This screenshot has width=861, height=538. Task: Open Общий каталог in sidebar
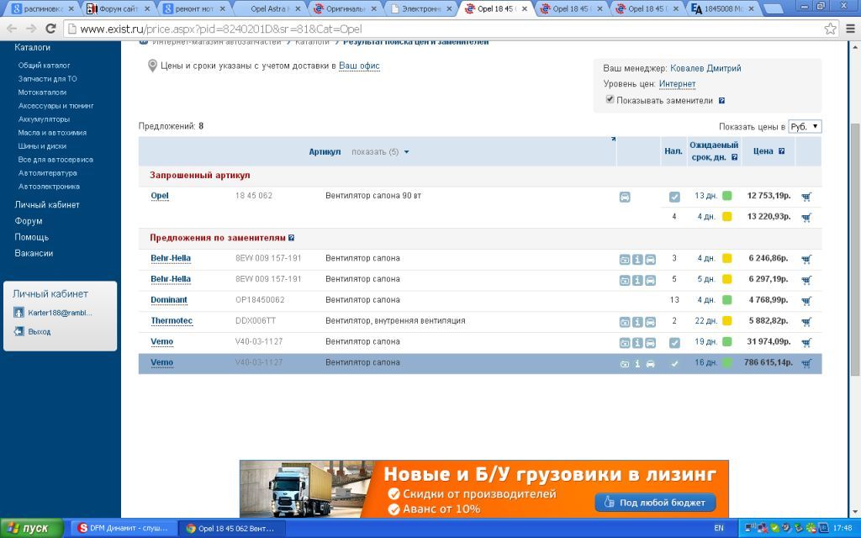(x=44, y=66)
